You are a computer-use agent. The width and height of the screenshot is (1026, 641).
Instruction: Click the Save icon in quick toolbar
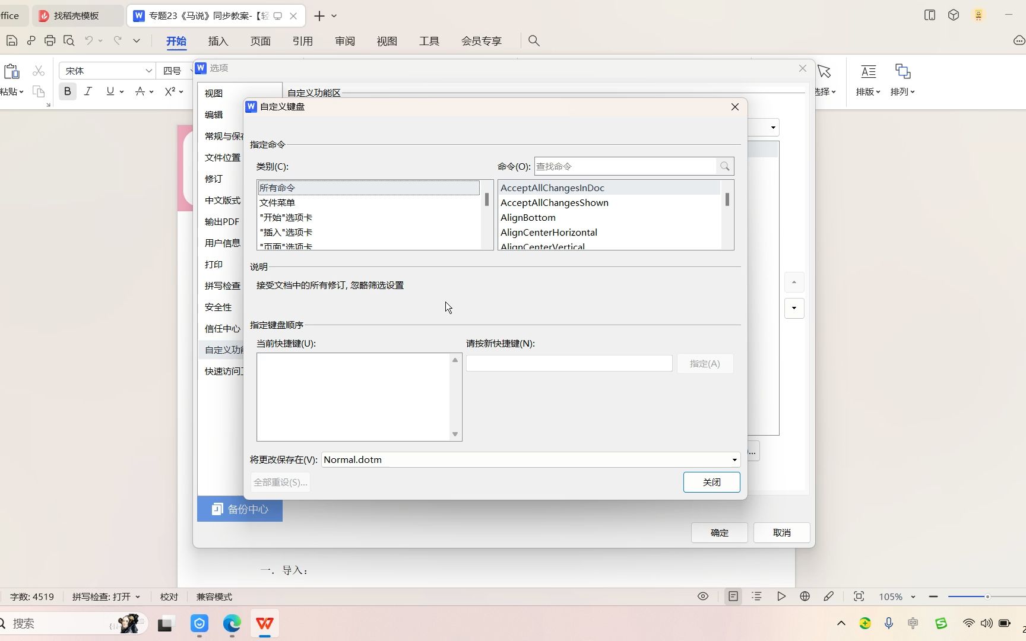[12, 41]
